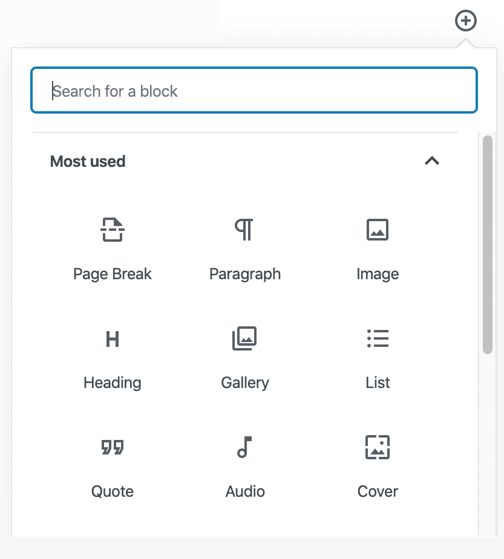
Task: Insert a Page Break block
Action: pyautogui.click(x=113, y=249)
